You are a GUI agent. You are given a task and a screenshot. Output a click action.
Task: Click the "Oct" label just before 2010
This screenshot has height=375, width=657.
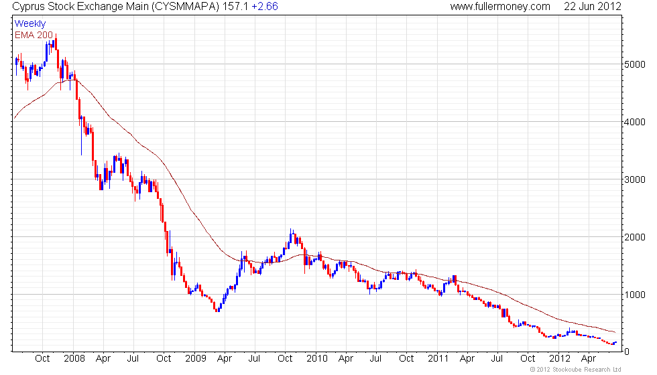[x=286, y=359]
